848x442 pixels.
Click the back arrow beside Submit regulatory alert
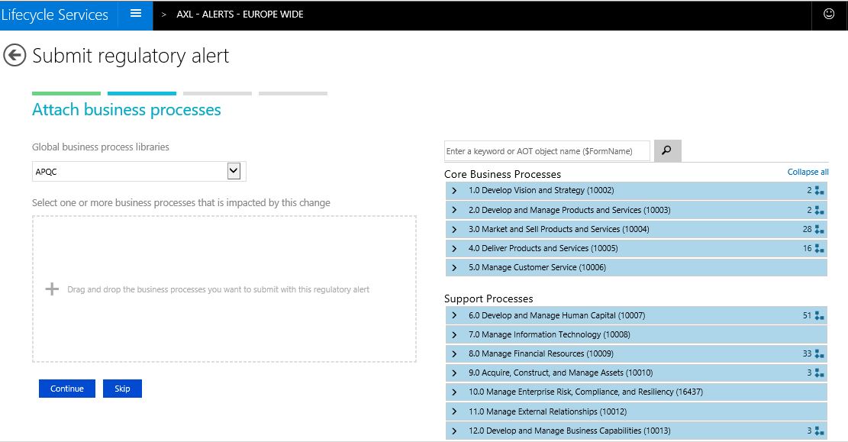point(15,55)
